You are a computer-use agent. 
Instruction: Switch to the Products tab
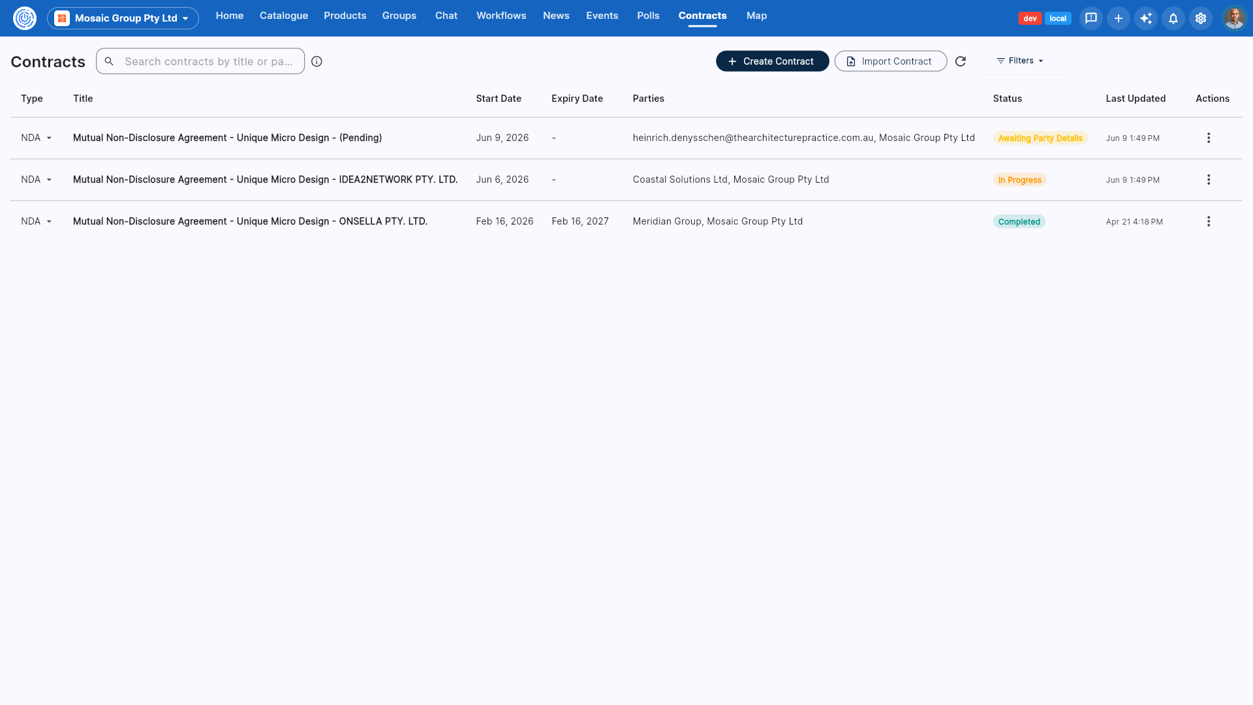[x=345, y=16]
